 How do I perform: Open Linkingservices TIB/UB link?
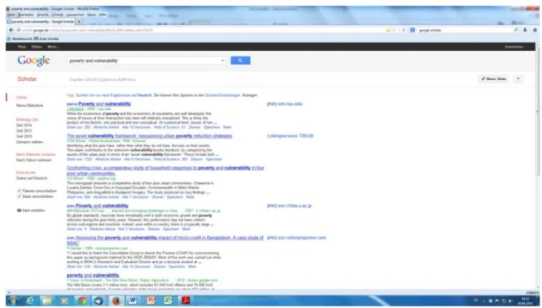coord(290,136)
